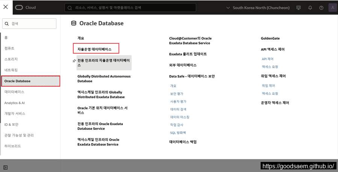Click the database icon next to Oracle Database heading
The height and width of the screenshot is (172, 338).
click(x=74, y=23)
